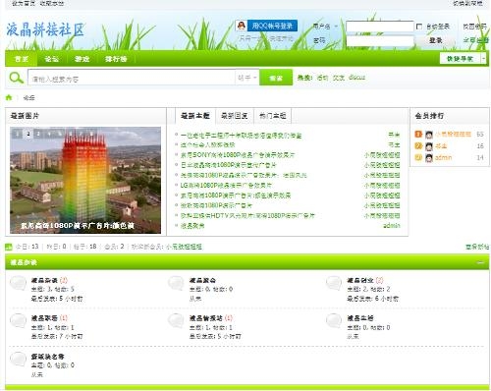Click the green search button
The height and width of the screenshot is (391, 491).
pyautogui.click(x=276, y=78)
